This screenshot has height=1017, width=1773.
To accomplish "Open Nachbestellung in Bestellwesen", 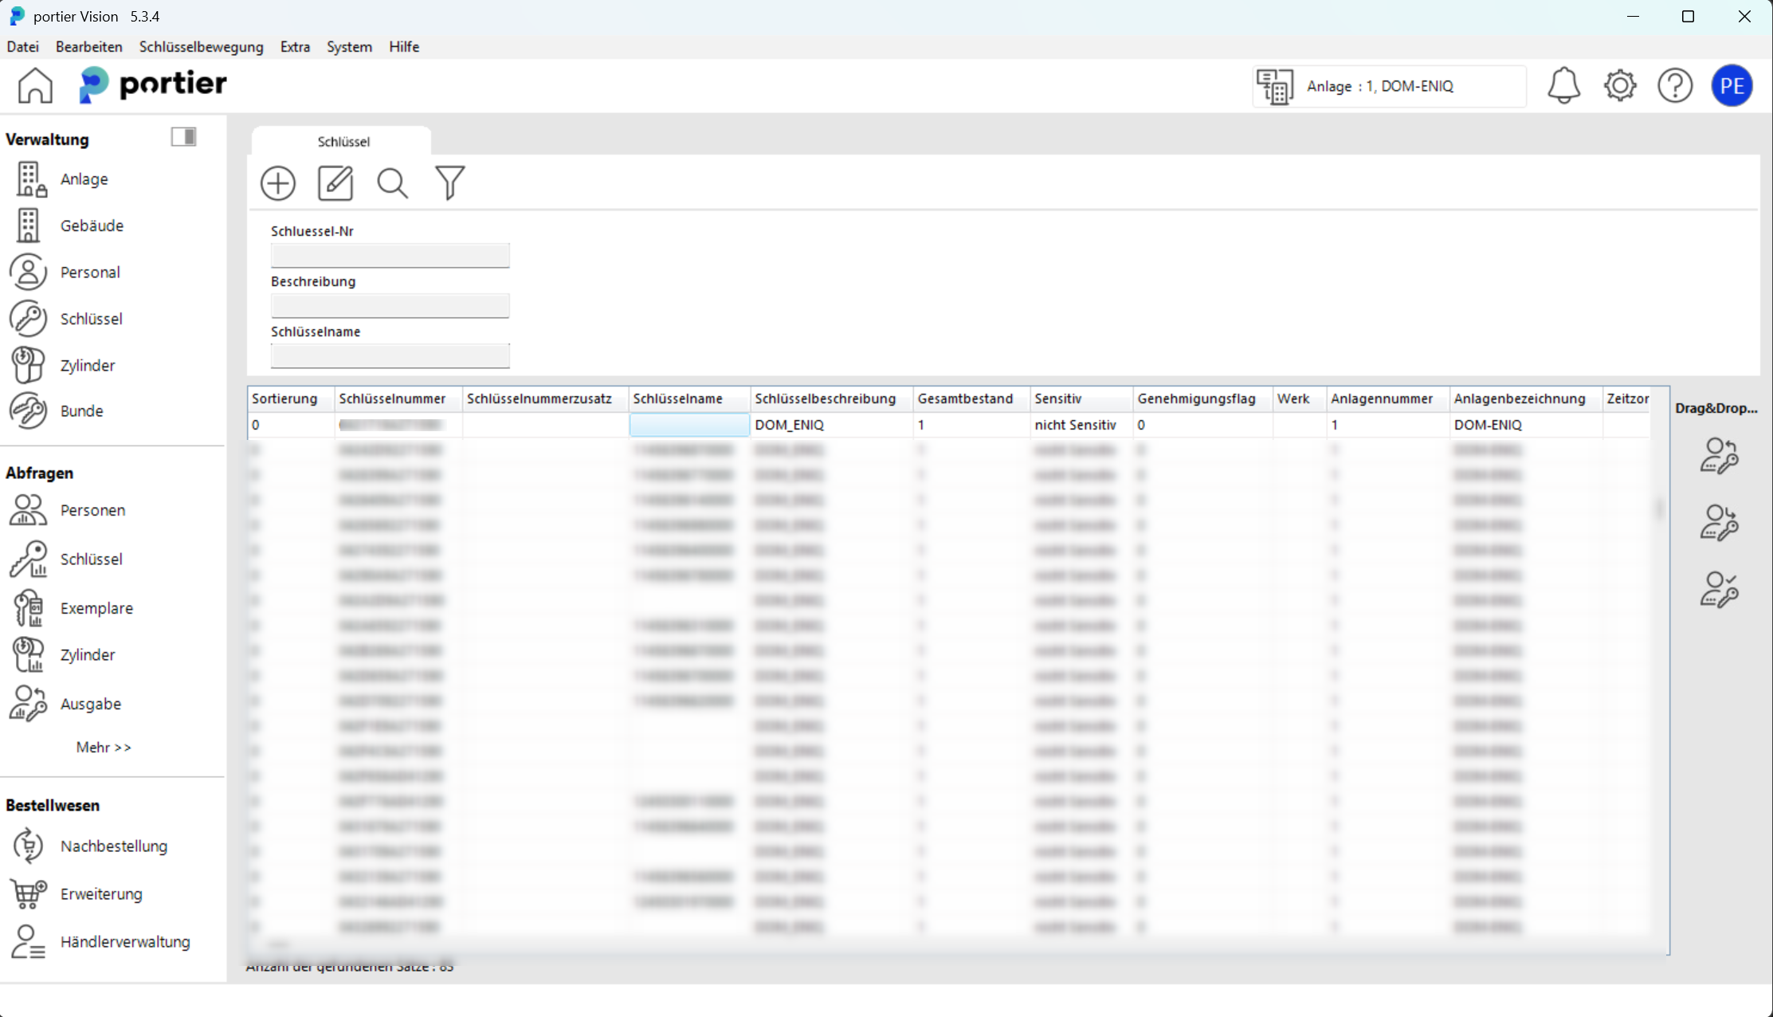I will [x=114, y=846].
